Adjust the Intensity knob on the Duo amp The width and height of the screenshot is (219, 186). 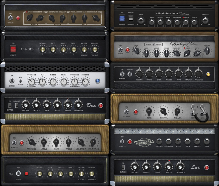click(79, 105)
